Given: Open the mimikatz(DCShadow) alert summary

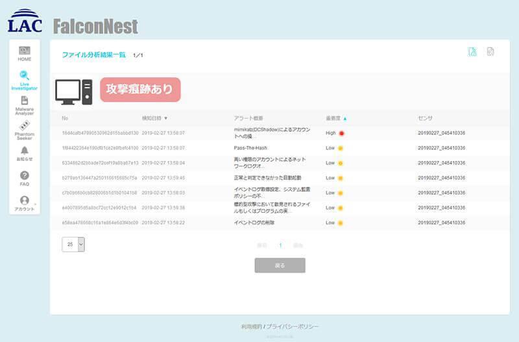Looking at the screenshot, I should (x=272, y=133).
